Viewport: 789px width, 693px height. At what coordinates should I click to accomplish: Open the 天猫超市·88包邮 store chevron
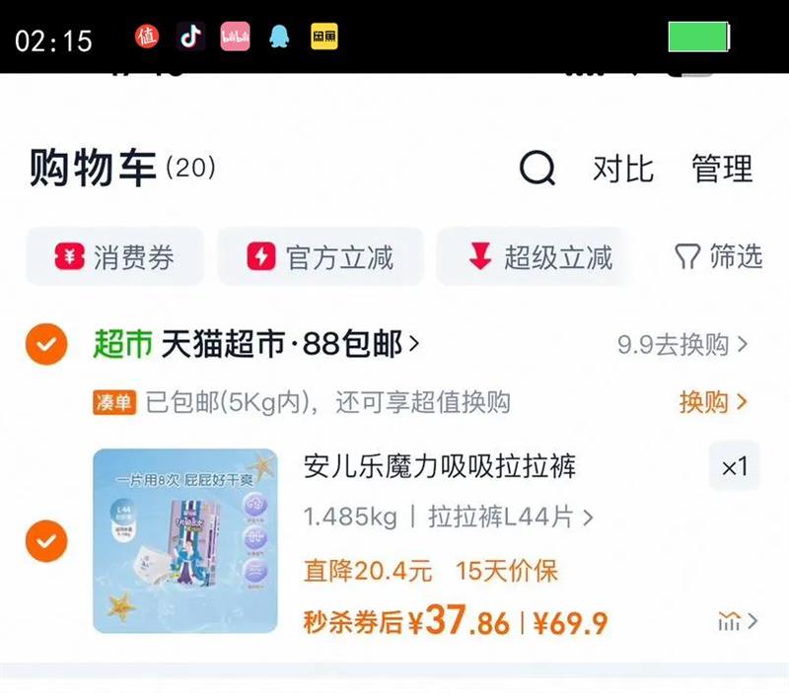[414, 344]
